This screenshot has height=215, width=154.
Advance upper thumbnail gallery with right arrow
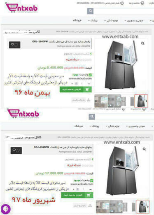tap(146, 101)
